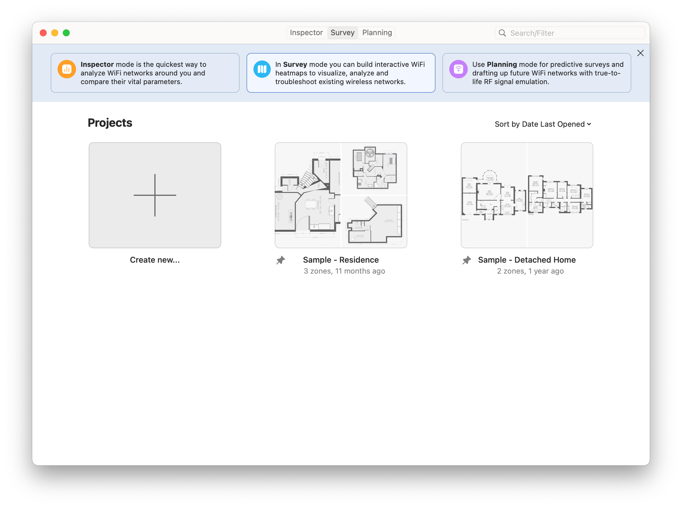
Task: Click the Create new... label
Action: (x=155, y=260)
